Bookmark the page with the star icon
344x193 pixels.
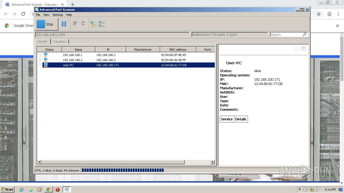pyautogui.click(x=319, y=14)
